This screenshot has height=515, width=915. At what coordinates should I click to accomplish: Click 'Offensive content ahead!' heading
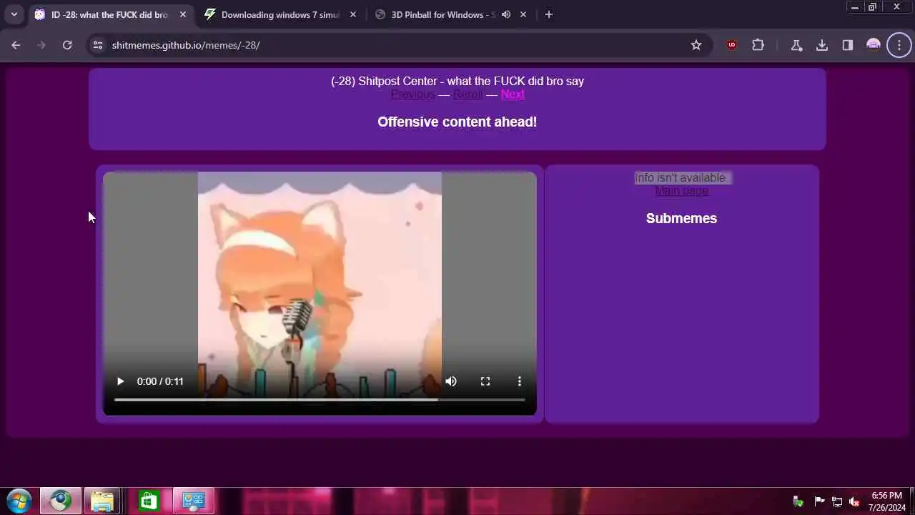pos(457,122)
